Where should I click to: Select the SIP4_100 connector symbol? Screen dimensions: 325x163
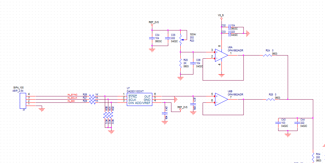pos(23,101)
